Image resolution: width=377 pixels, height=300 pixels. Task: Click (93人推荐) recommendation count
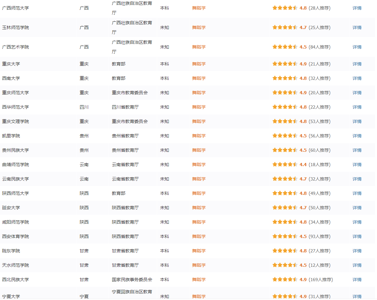point(320,236)
